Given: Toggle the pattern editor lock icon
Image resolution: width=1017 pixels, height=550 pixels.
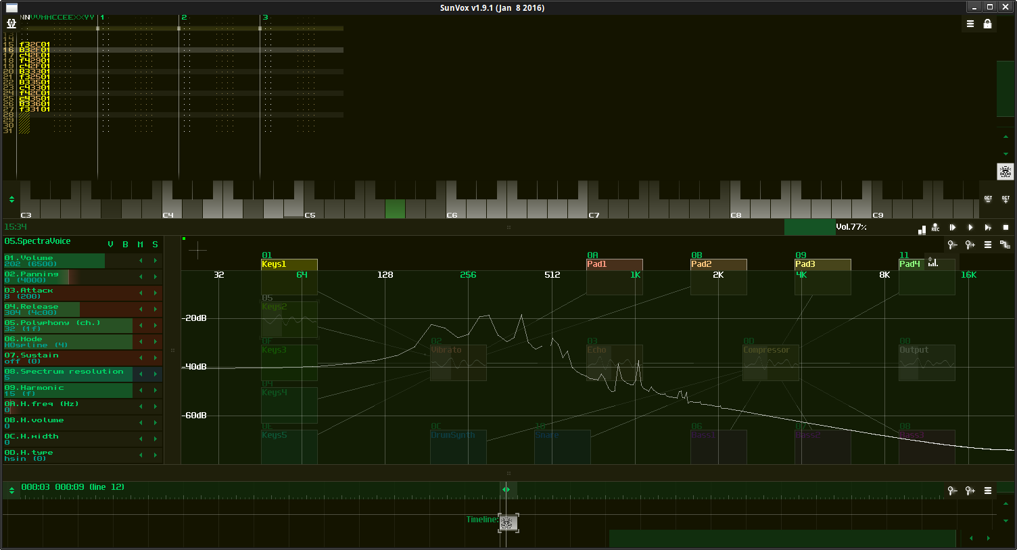Looking at the screenshot, I should (987, 24).
